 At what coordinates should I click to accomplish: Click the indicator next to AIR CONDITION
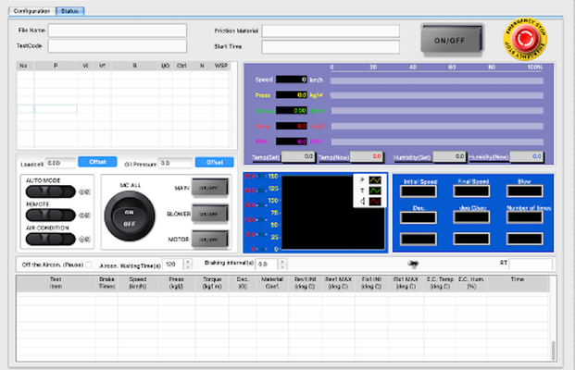[x=84, y=239]
